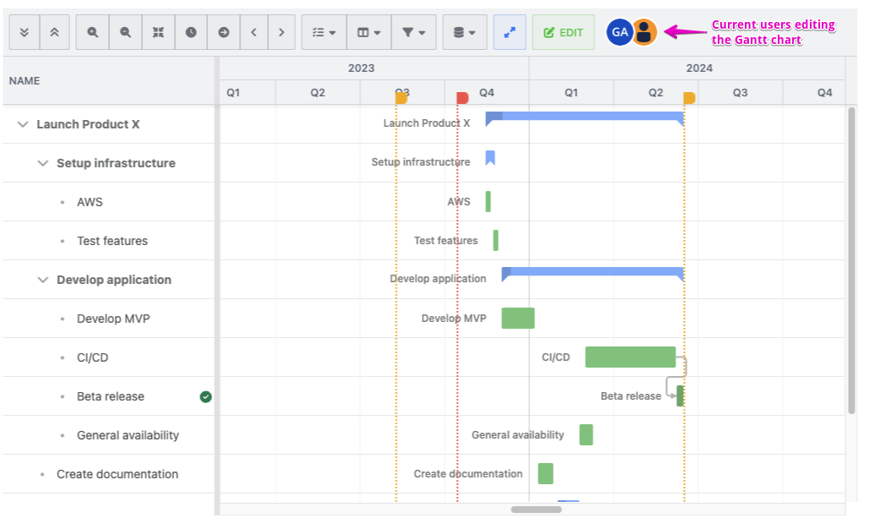Image resolution: width=869 pixels, height=529 pixels.
Task: Collapse the Develop application group
Action: [x=42, y=279]
